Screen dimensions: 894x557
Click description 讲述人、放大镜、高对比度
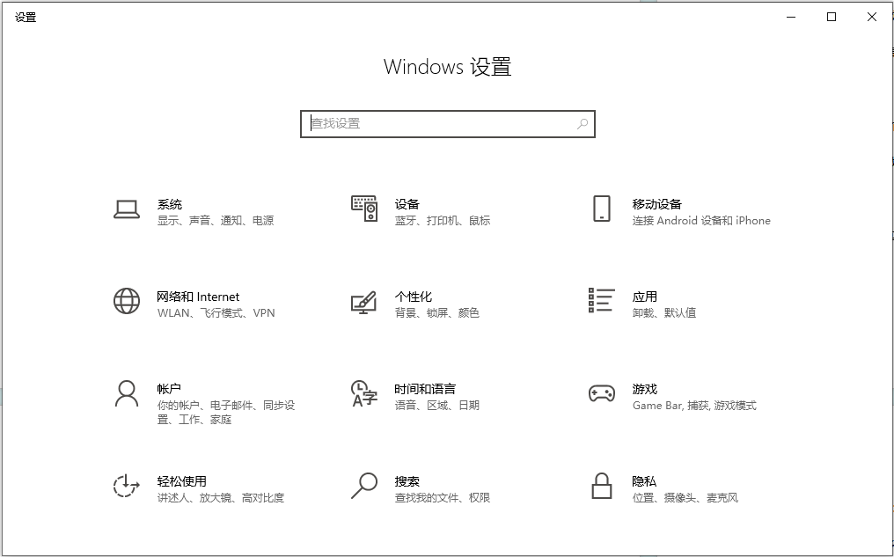click(x=221, y=498)
